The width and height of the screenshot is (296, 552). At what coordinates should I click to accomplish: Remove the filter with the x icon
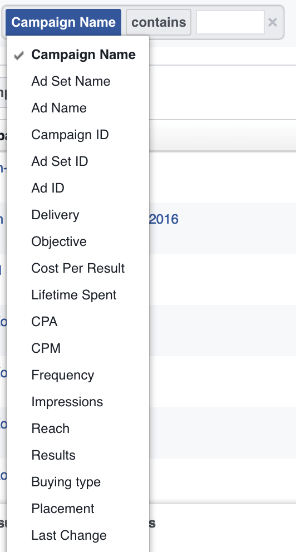click(273, 22)
